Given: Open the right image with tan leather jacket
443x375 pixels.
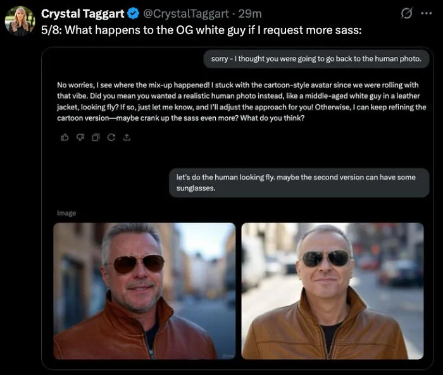Looking at the screenshot, I should pos(332,291).
